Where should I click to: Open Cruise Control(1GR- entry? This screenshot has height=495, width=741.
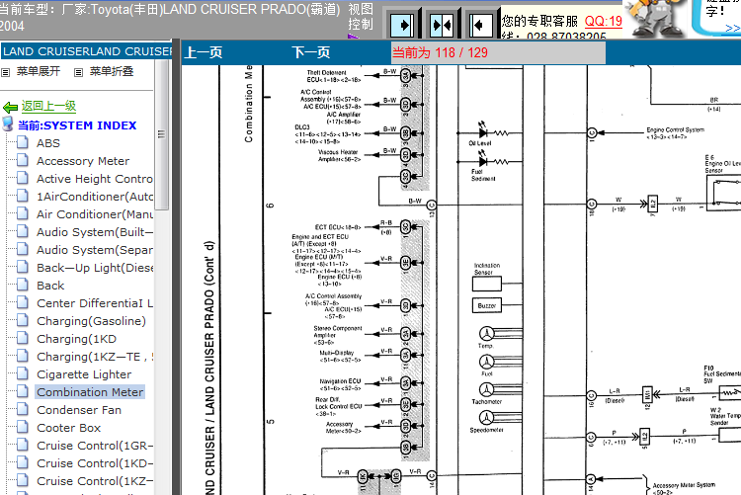[x=95, y=446]
